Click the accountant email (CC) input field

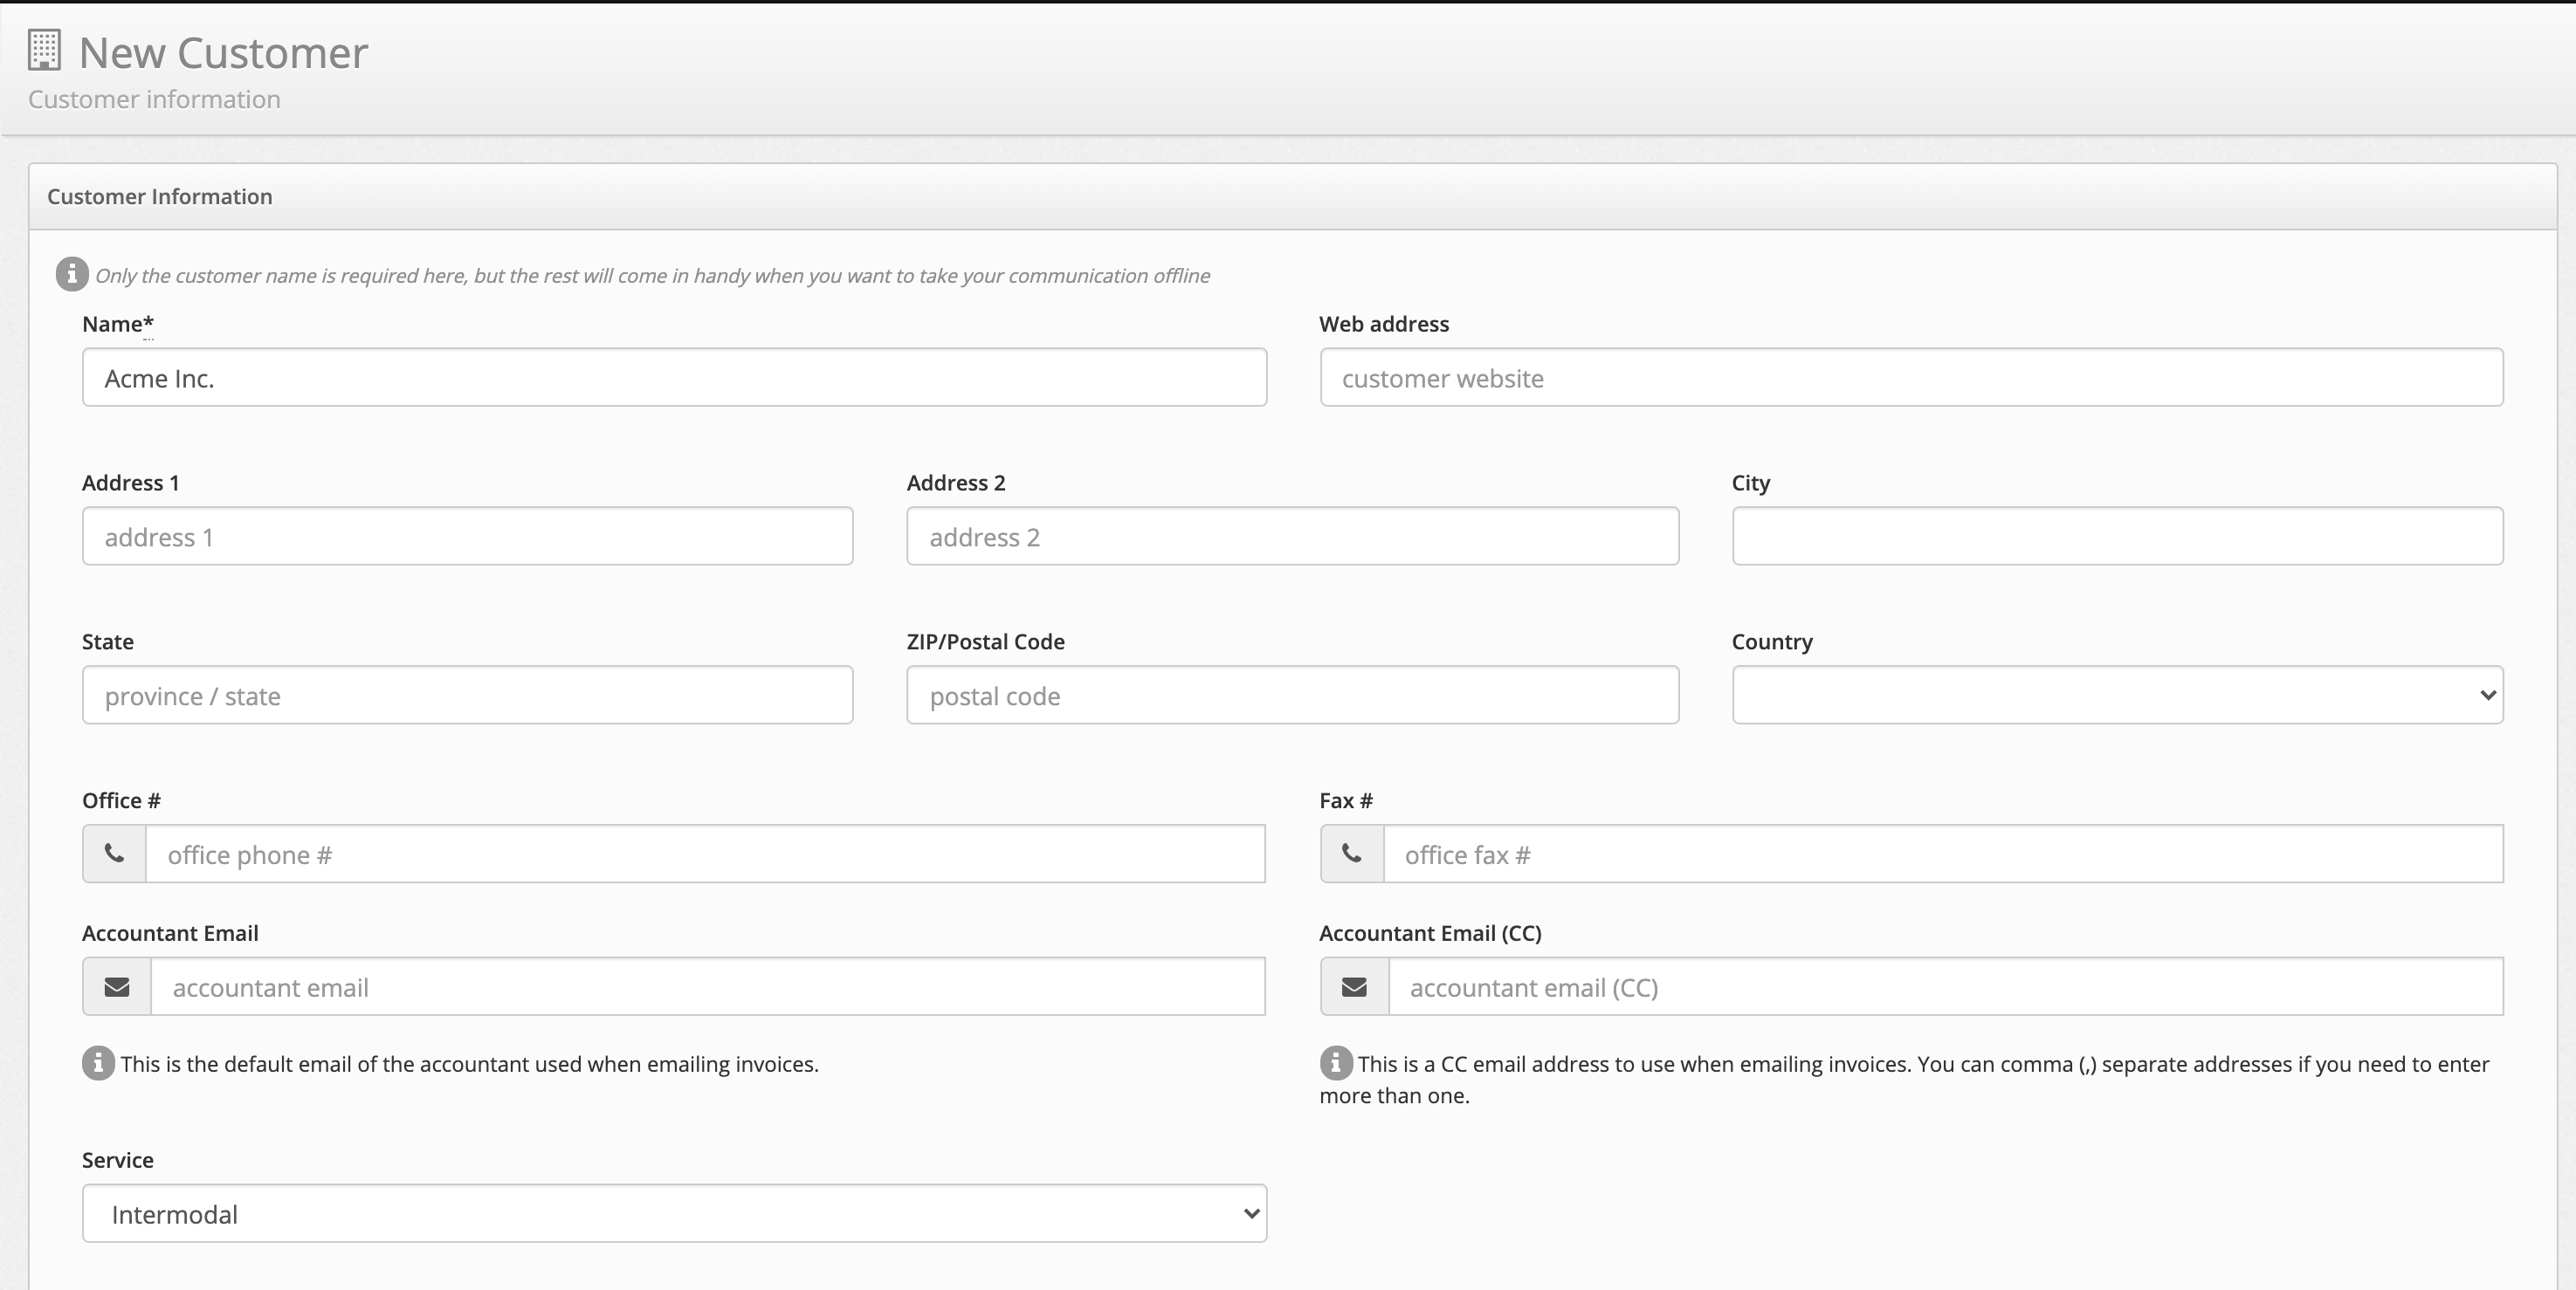(x=1946, y=986)
